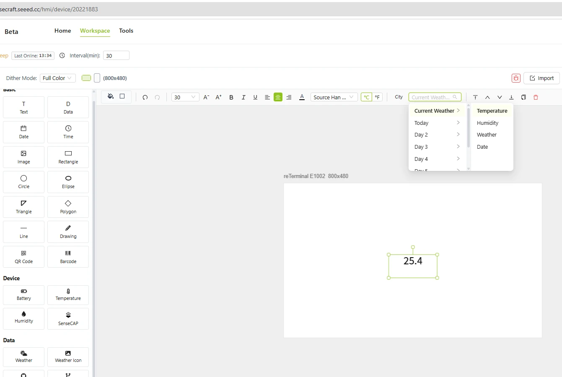Image resolution: width=562 pixels, height=377 pixels.
Task: Bring element to top layer
Action: tap(475, 97)
